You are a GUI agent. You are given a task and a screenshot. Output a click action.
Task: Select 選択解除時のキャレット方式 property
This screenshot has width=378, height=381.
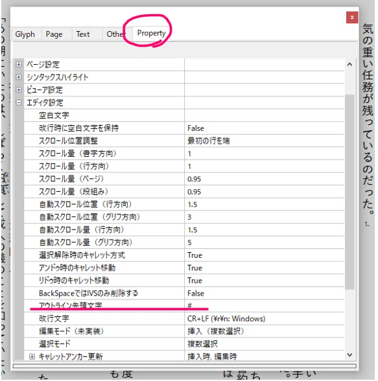coord(82,255)
